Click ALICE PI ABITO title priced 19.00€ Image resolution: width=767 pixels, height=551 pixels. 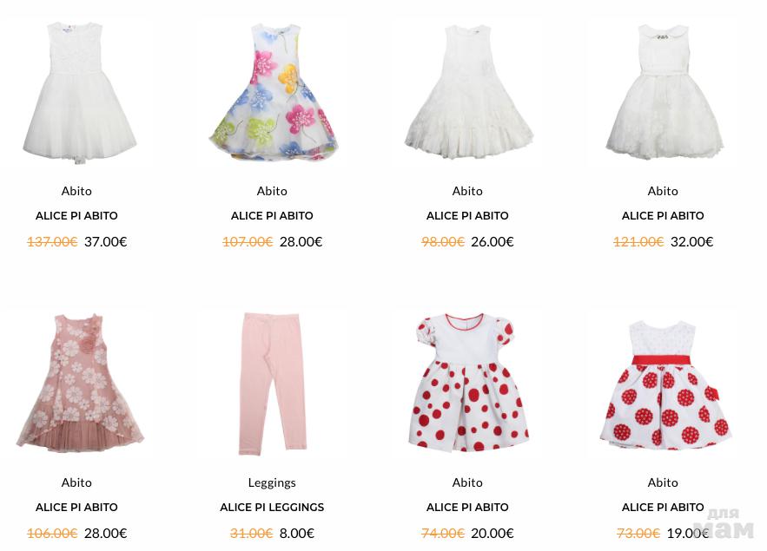663,507
